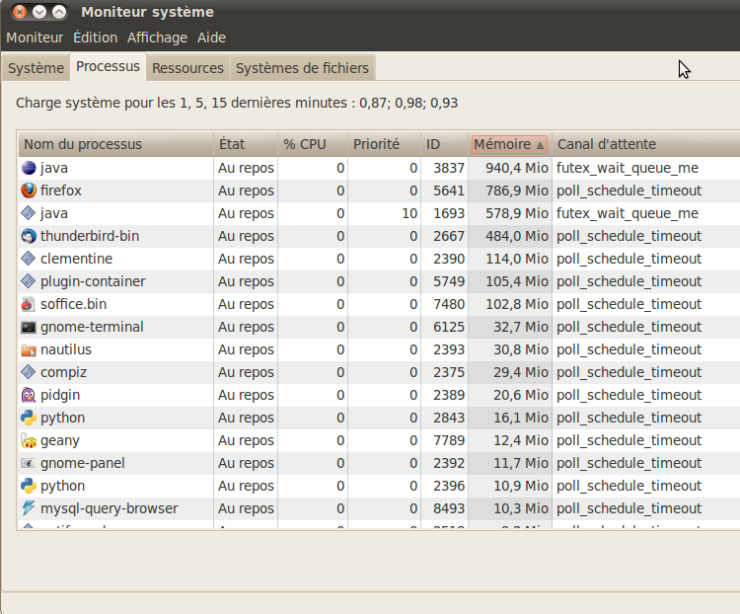Sort by ID column header
Image resolution: width=740 pixels, height=614 pixels.
[x=444, y=144]
